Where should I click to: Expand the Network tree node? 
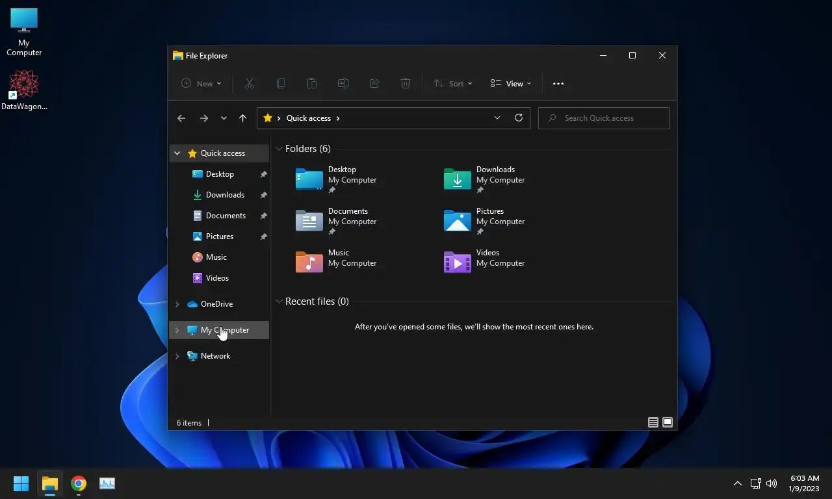click(177, 356)
